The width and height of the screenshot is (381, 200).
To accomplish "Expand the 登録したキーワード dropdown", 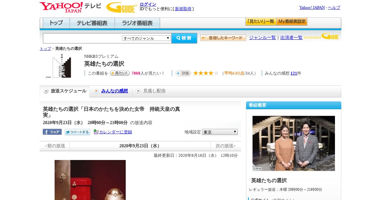I will point(223,38).
